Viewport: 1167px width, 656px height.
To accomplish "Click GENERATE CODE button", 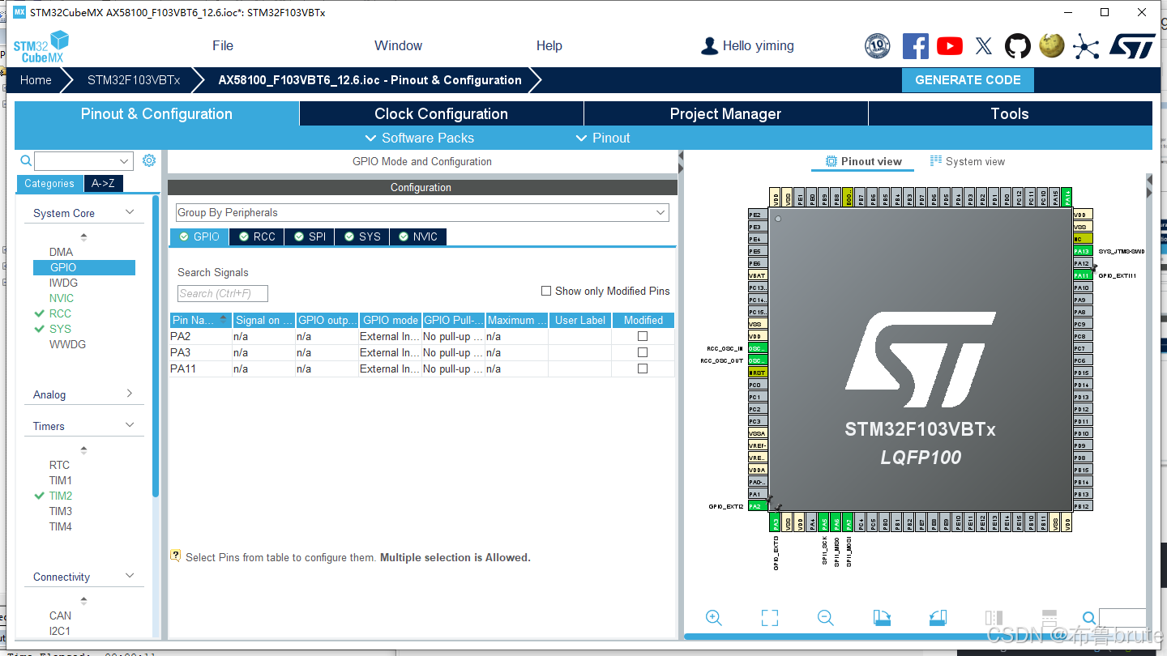I will (968, 80).
